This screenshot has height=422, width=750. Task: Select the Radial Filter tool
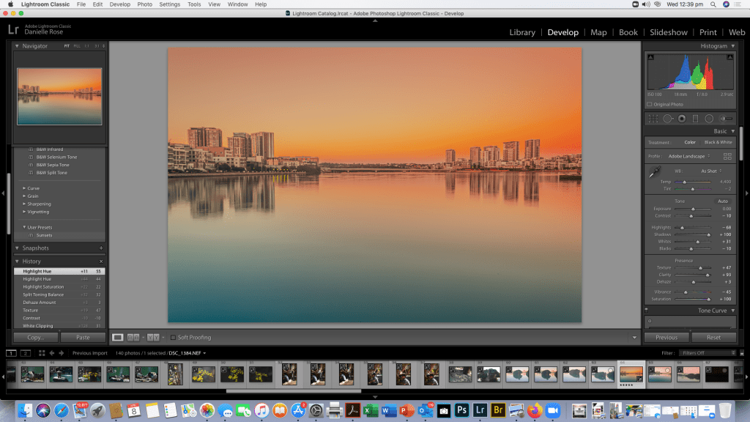[709, 119]
